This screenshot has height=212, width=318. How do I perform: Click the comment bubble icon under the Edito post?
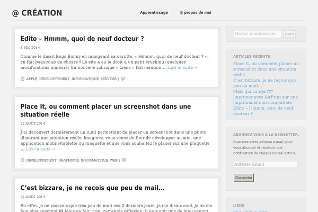point(123,79)
